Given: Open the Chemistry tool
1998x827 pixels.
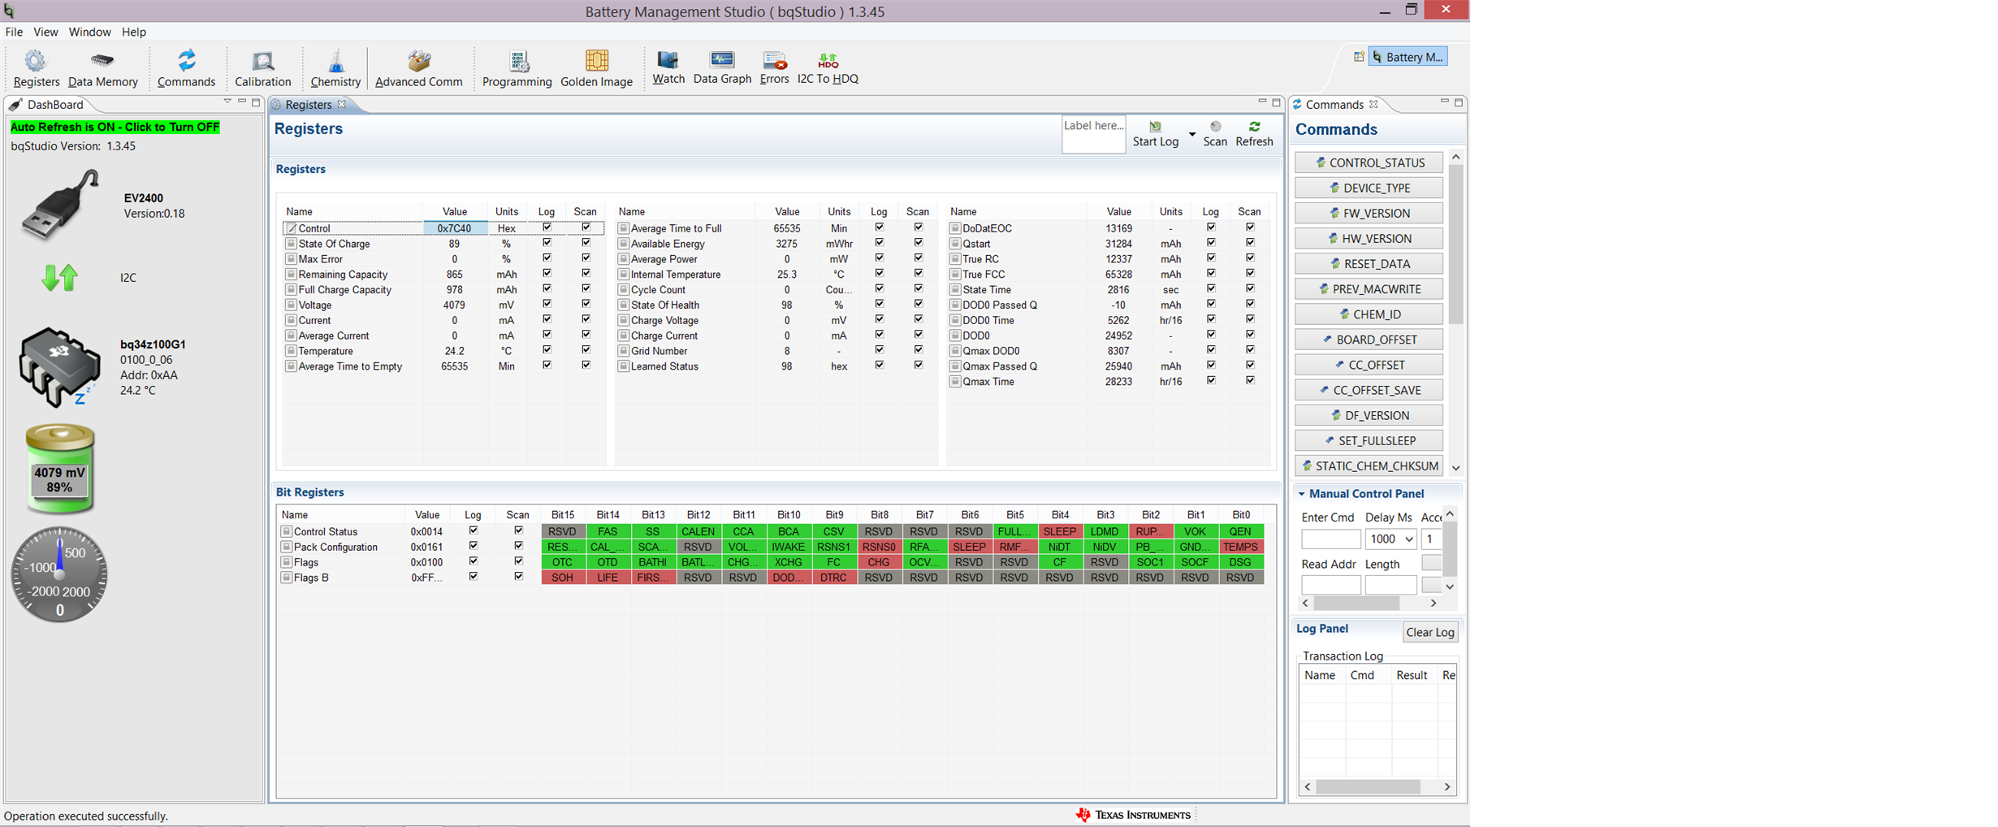Looking at the screenshot, I should 335,68.
